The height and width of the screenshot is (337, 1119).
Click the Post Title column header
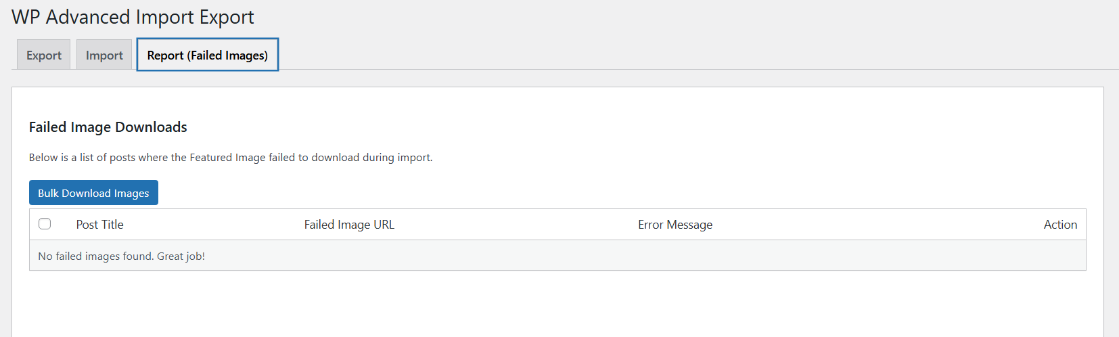pos(99,225)
